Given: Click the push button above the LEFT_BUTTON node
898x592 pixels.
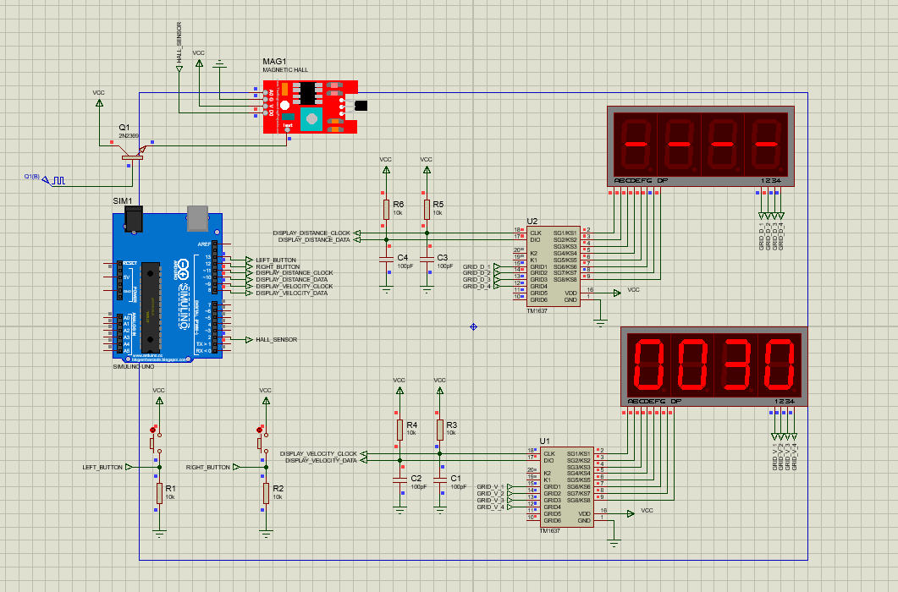Looking at the screenshot, I should tap(155, 441).
